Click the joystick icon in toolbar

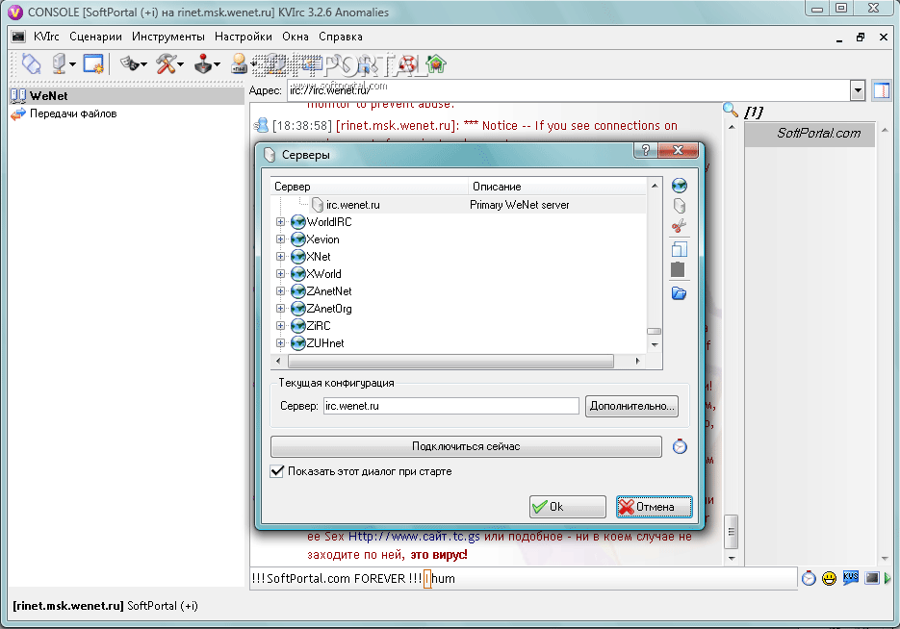pos(203,63)
